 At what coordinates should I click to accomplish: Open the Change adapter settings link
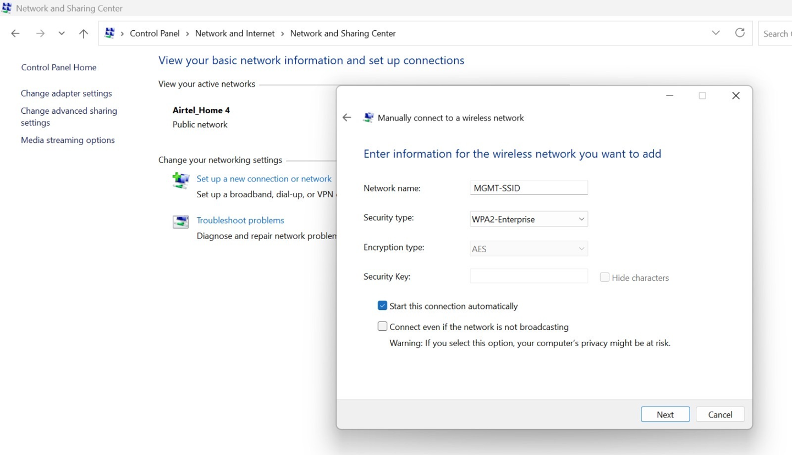[67, 93]
